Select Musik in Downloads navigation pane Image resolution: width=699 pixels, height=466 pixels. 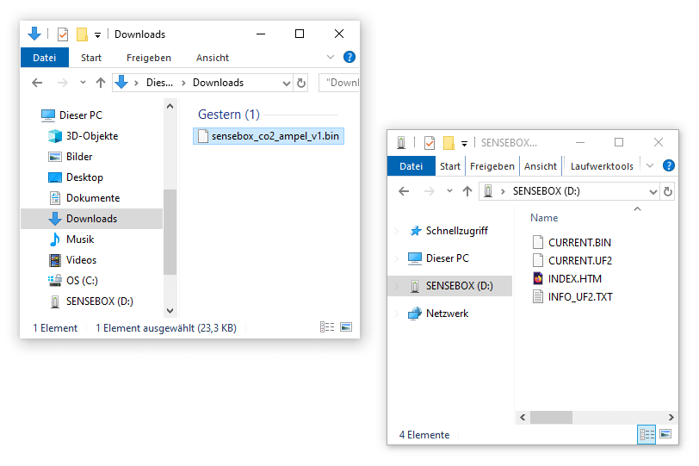(80, 239)
